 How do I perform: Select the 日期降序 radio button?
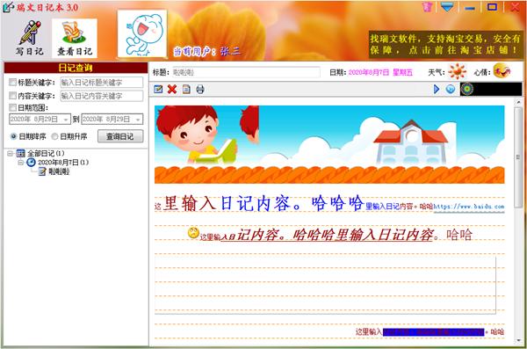pos(13,136)
